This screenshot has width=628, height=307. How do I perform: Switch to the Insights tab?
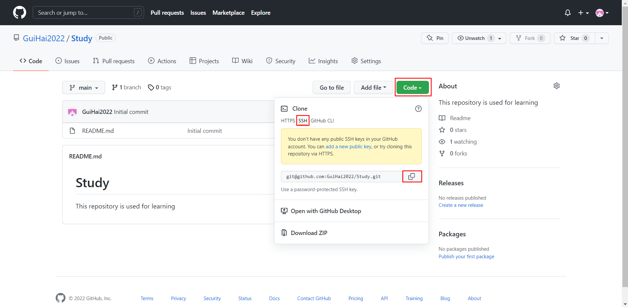(x=323, y=61)
